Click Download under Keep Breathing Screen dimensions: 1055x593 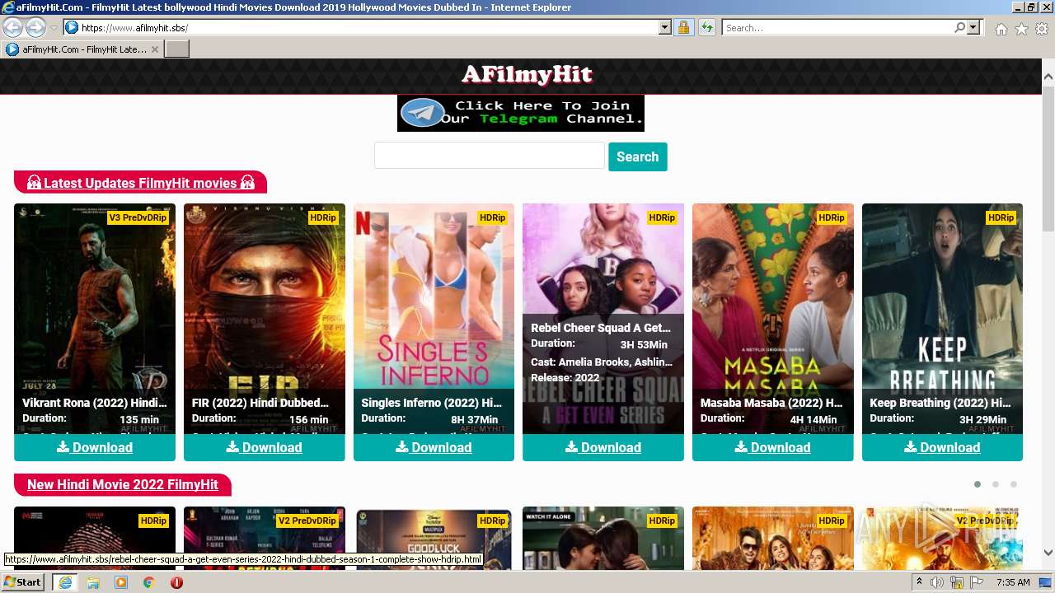[942, 447]
